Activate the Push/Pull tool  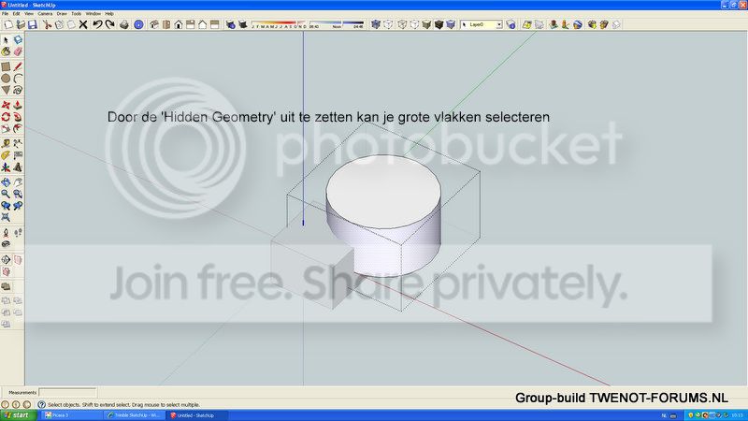(x=18, y=105)
